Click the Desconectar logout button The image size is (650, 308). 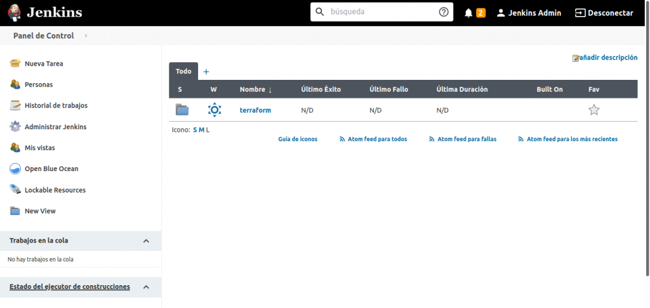click(604, 13)
